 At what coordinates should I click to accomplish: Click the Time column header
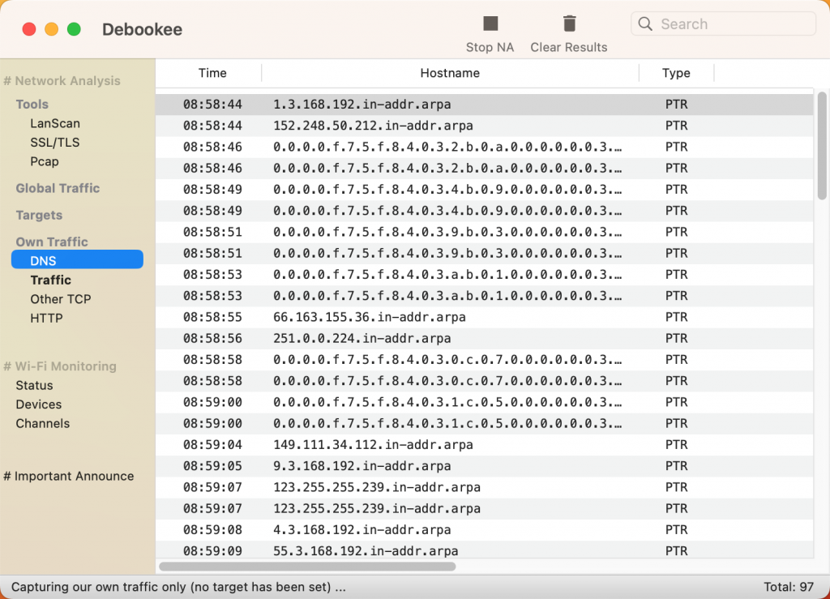tap(211, 73)
